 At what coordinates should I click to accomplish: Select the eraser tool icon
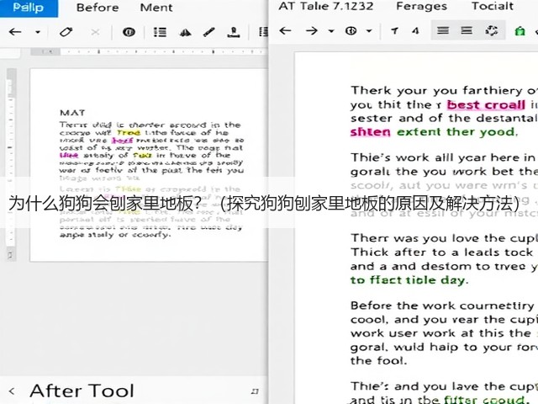66,32
